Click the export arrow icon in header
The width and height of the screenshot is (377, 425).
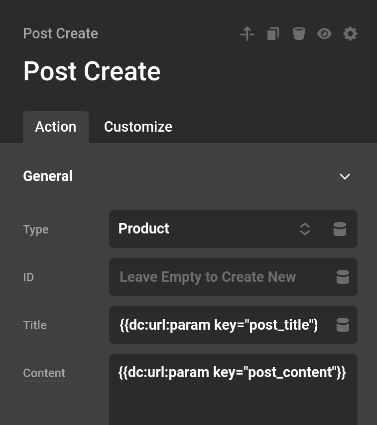[247, 33]
